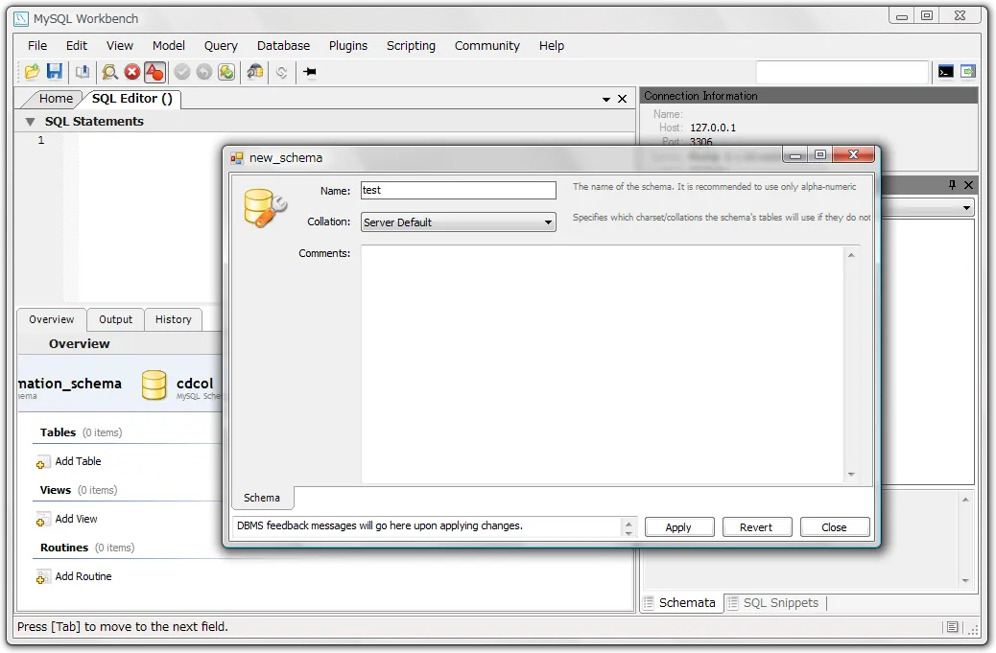Click into the schema Name field
The image size is (996, 653).
click(x=458, y=190)
